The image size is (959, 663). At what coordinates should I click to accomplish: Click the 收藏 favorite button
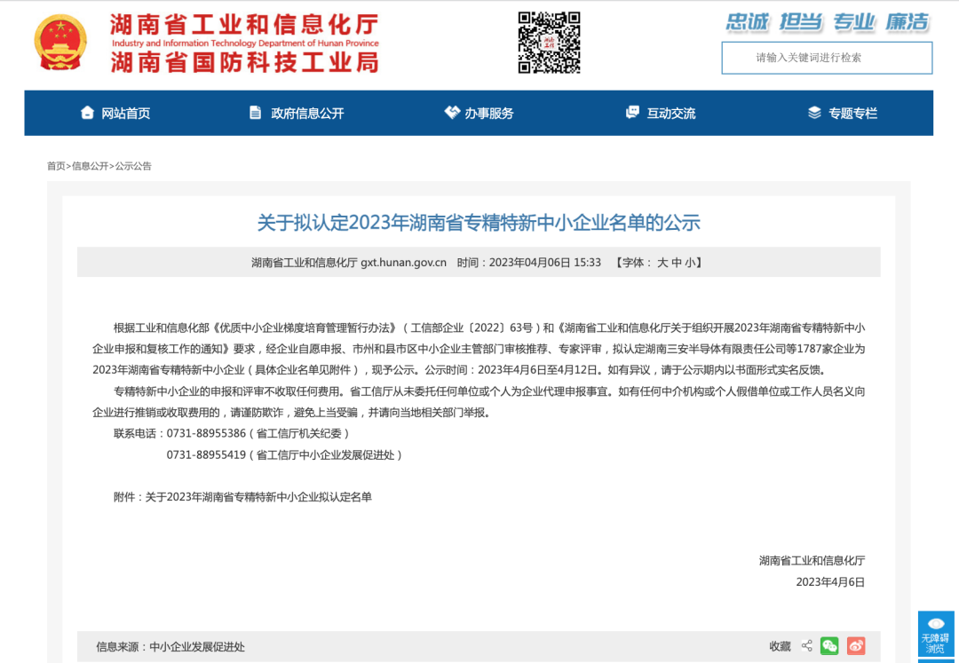[x=779, y=646]
